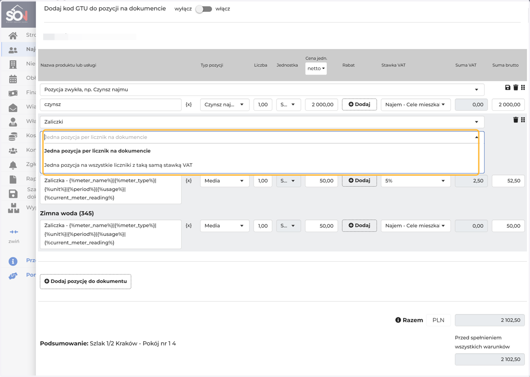The width and height of the screenshot is (530, 377).
Task: Open the envelope messages sidebar icon
Action: click(13, 107)
